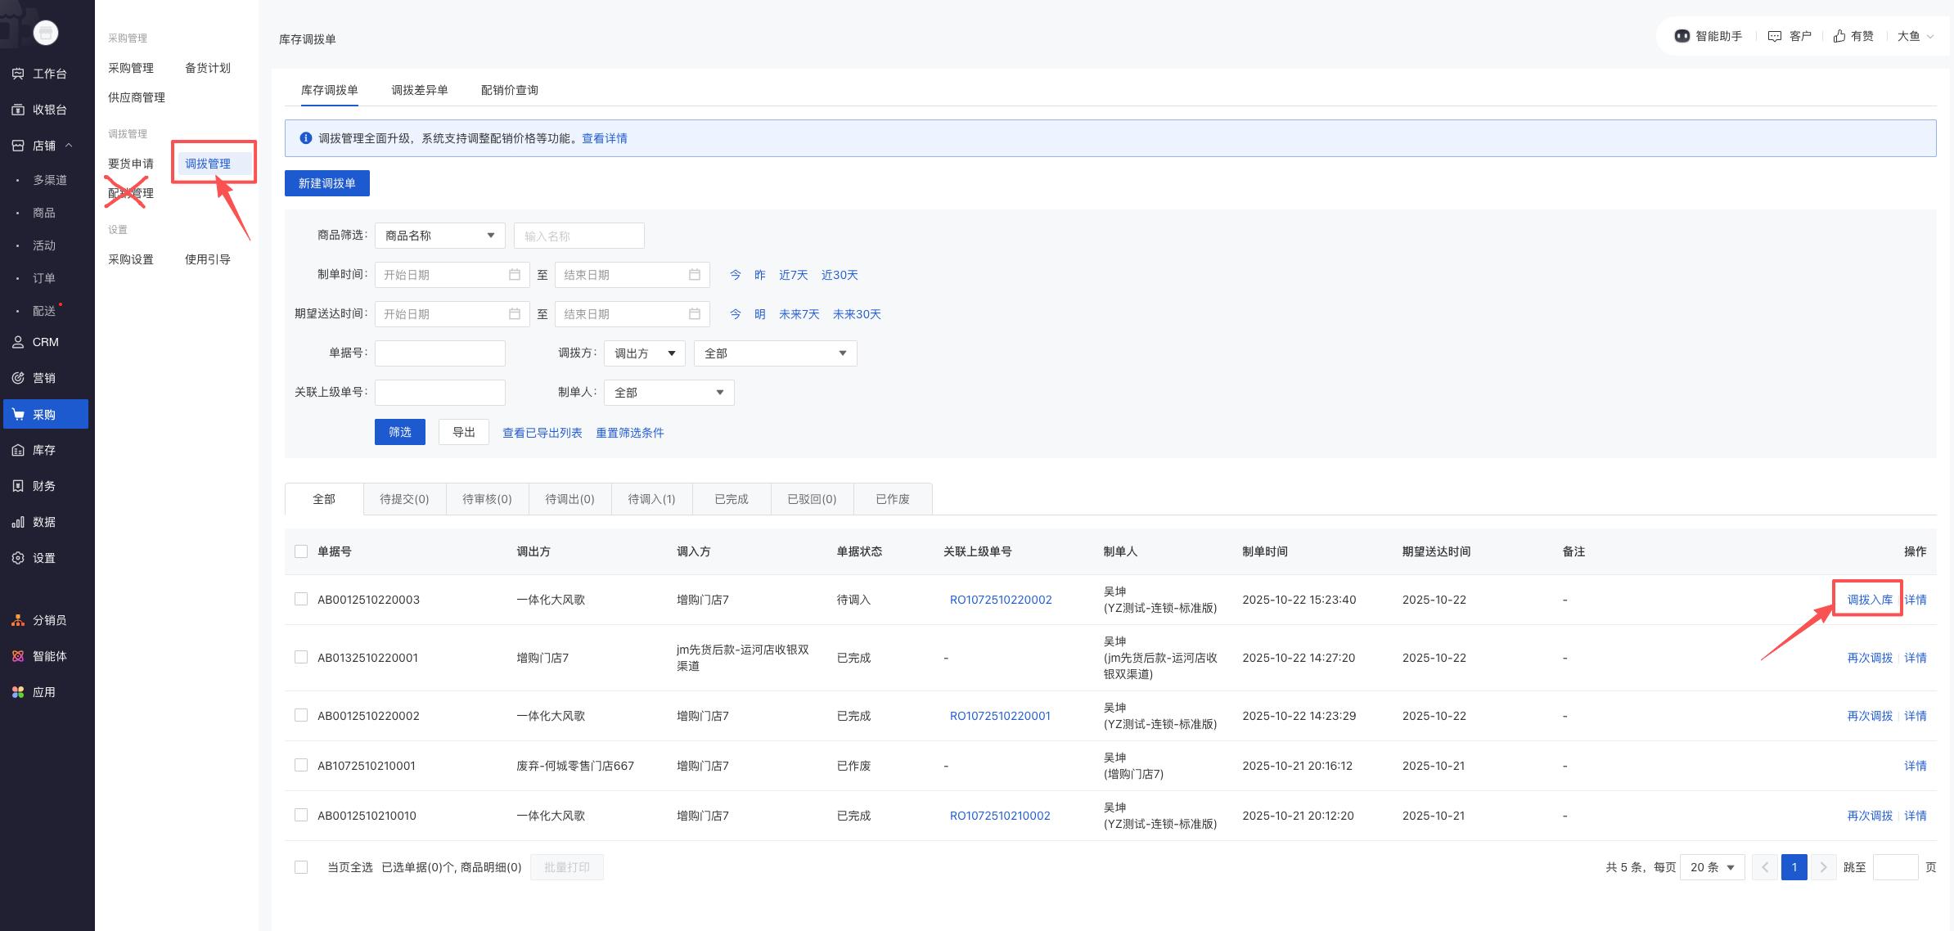Click the 营销 marketing icon
The width and height of the screenshot is (1954, 931).
tap(18, 378)
